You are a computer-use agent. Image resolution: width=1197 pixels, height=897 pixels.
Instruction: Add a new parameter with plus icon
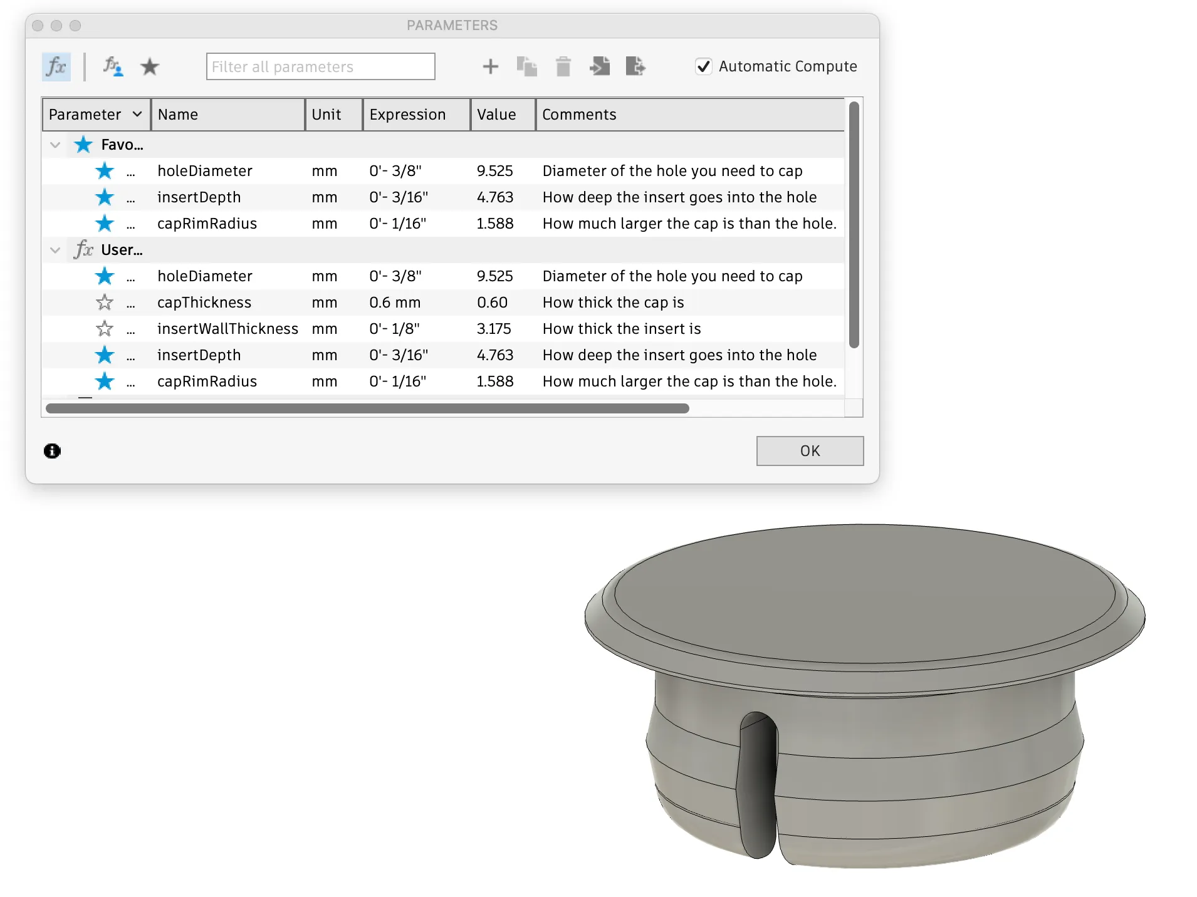490,66
